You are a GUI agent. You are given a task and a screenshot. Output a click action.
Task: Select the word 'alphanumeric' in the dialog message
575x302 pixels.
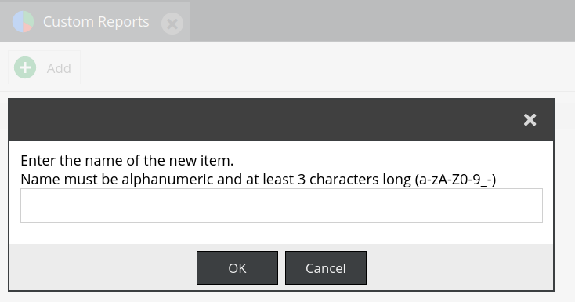[168, 180]
